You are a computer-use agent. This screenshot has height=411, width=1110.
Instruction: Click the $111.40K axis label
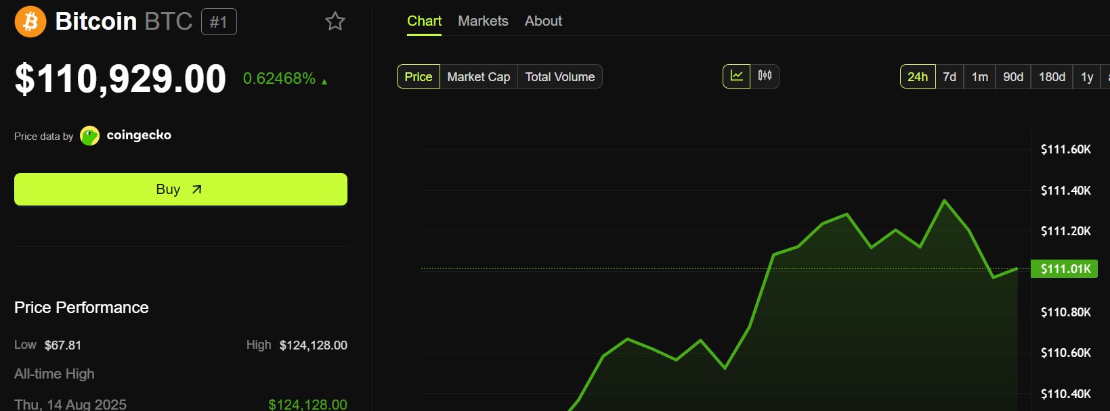pyautogui.click(x=1066, y=191)
